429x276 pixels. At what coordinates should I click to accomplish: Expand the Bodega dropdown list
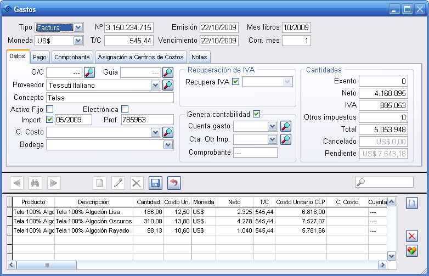click(168, 145)
